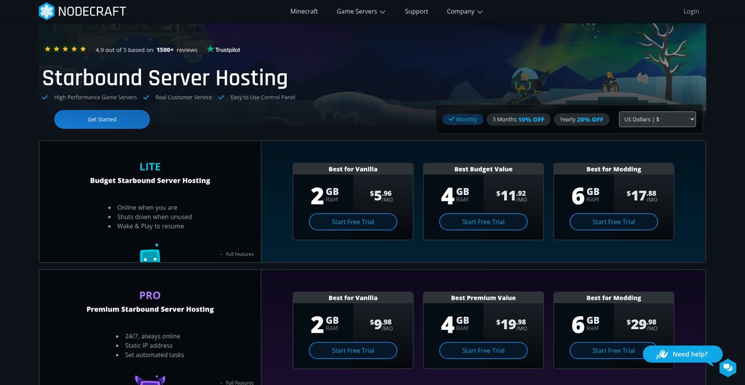Open the Need help? chat button

(683, 354)
